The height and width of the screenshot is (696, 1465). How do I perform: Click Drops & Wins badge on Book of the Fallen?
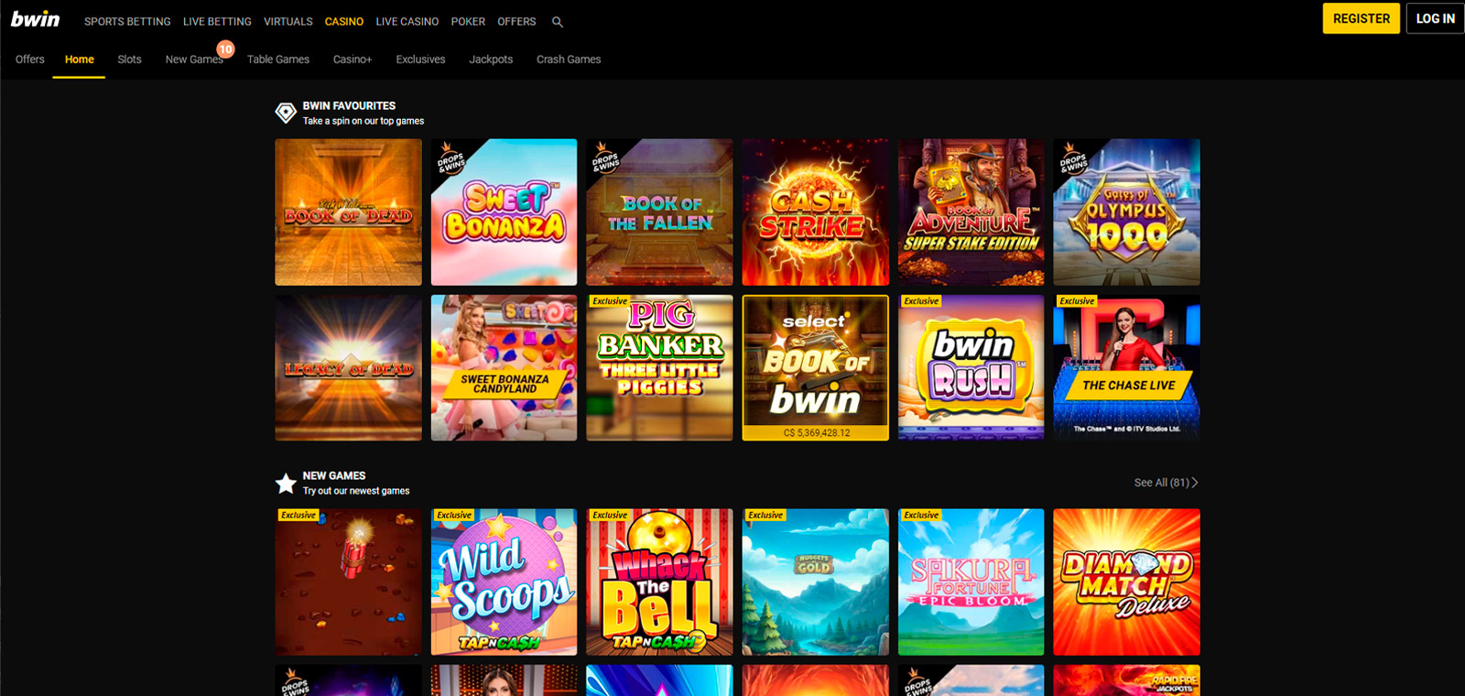click(x=605, y=158)
